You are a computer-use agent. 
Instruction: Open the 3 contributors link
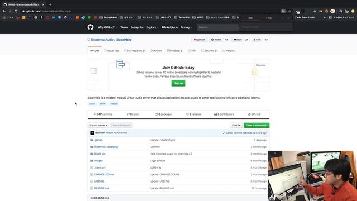(x=224, y=114)
